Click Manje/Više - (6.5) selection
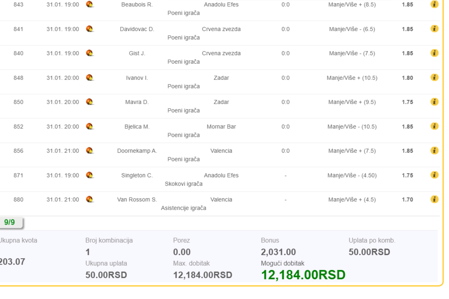The width and height of the screenshot is (449, 299). [352, 29]
